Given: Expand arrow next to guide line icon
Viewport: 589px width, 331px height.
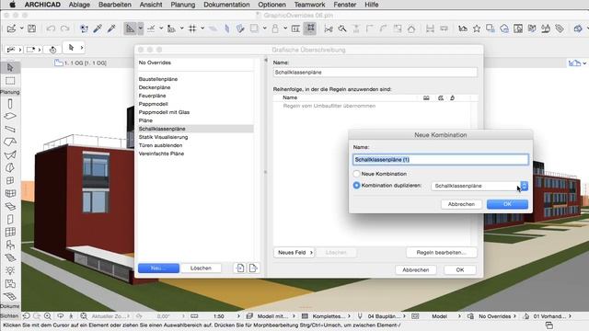Looking at the screenshot, I should pyautogui.click(x=161, y=29).
